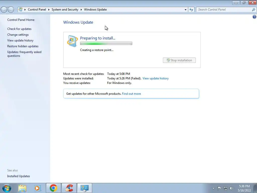Open the address bar history dropdown
The image size is (257, 193).
(185, 10)
